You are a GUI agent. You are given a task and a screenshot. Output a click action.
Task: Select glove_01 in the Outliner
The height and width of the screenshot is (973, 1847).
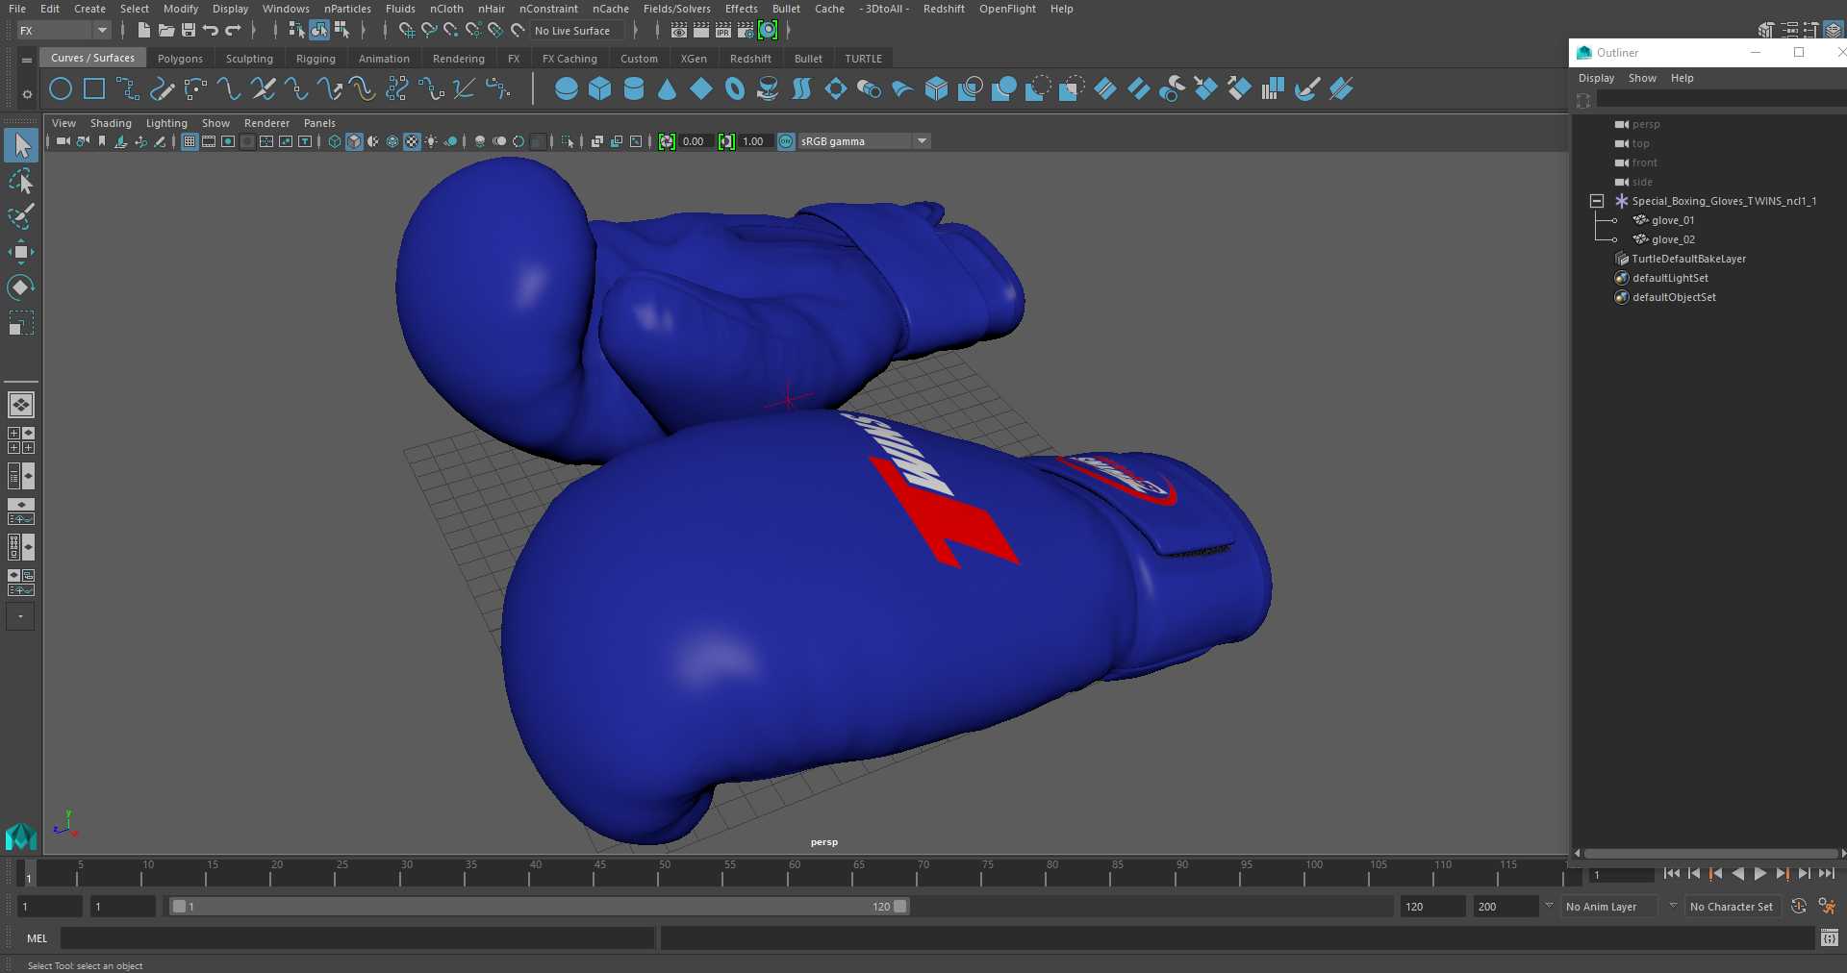click(1673, 220)
